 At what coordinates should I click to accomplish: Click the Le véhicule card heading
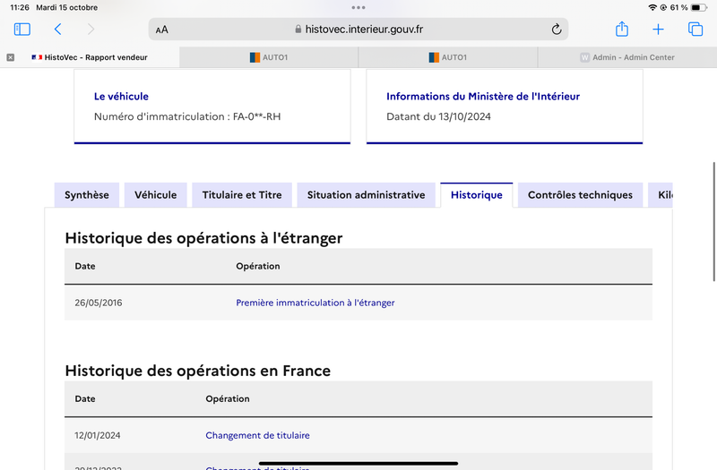pyautogui.click(x=121, y=97)
